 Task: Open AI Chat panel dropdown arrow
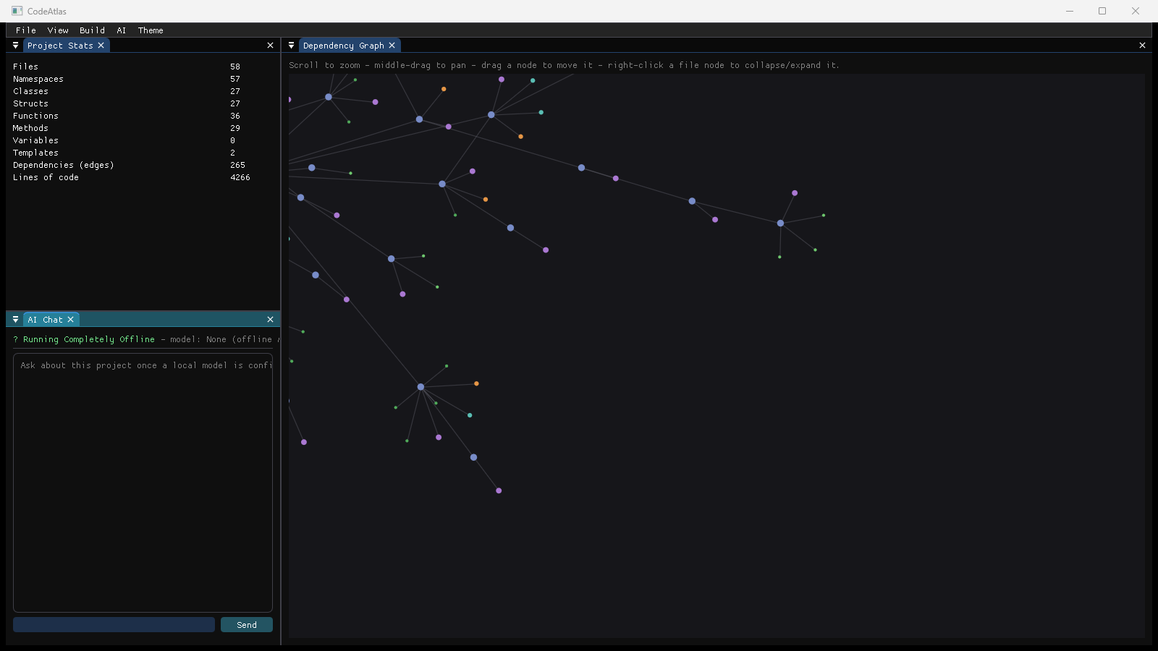point(15,320)
